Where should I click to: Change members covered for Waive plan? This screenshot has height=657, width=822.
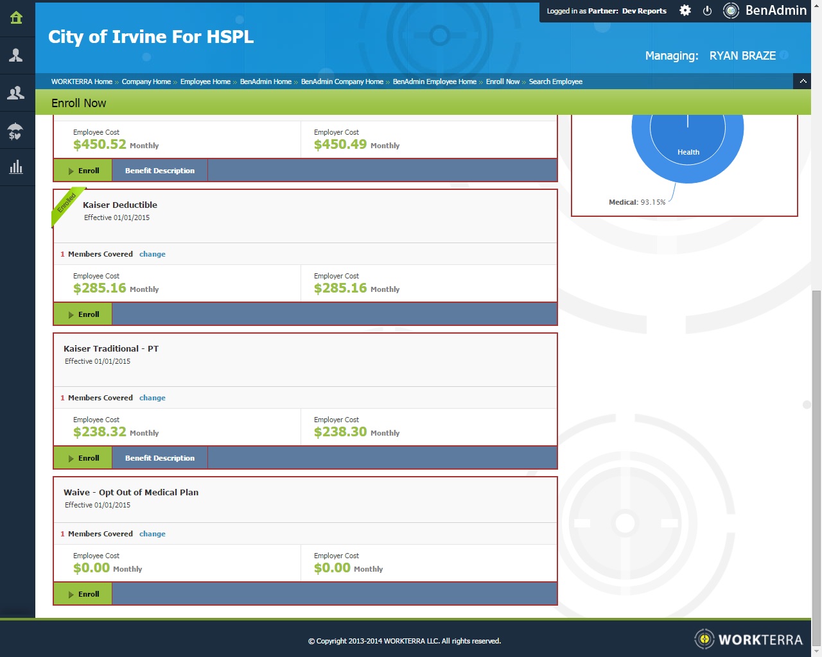[x=152, y=534]
